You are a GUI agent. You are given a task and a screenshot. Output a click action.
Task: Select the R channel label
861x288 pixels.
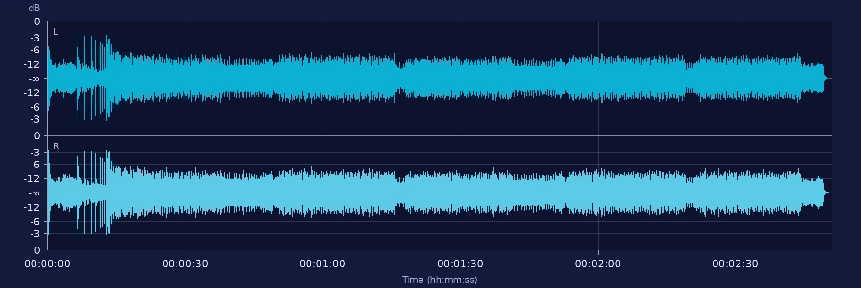tap(56, 146)
